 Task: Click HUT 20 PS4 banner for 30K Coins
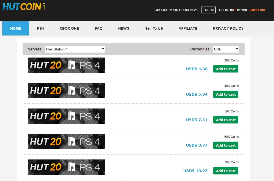click(66, 65)
